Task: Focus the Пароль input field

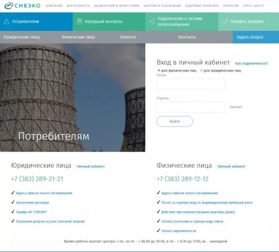Action: pos(191,107)
